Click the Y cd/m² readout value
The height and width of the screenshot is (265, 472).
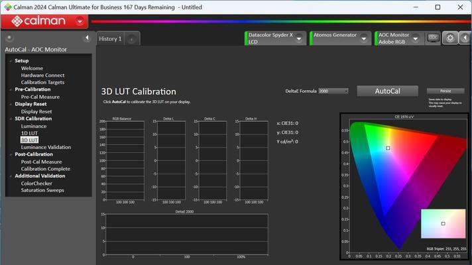pyautogui.click(x=287, y=142)
